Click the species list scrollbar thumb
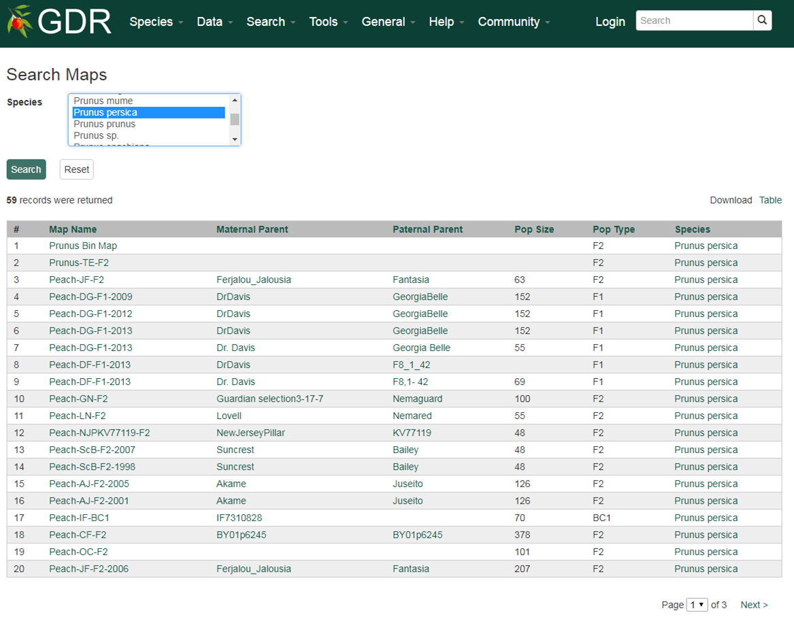The image size is (794, 617). tap(235, 119)
